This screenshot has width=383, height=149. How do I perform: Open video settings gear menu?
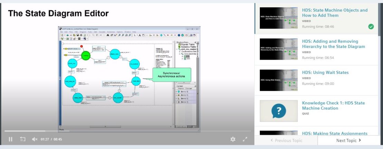coord(233,139)
